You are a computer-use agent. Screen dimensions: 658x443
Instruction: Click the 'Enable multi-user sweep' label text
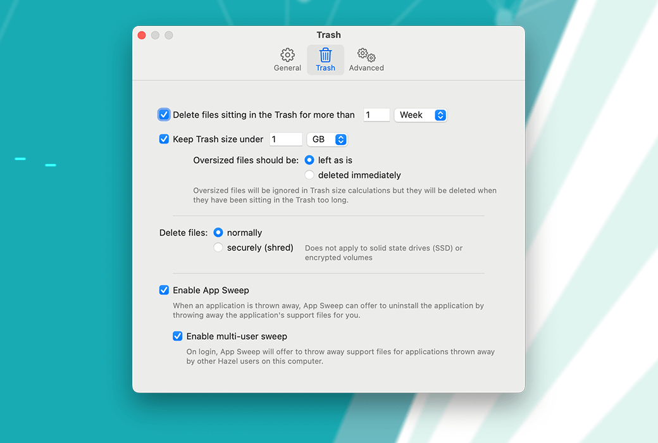point(237,336)
